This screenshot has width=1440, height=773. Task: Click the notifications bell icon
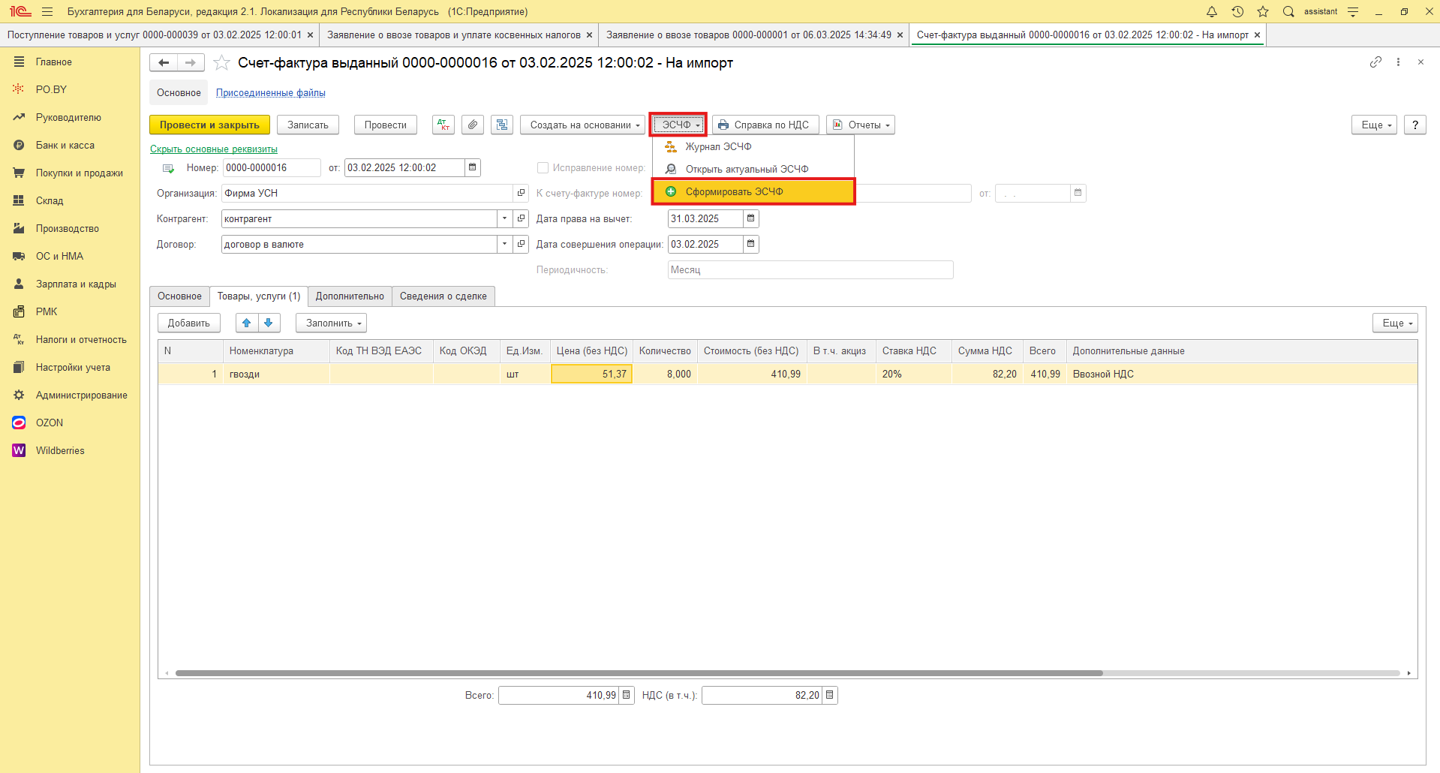1211,11
